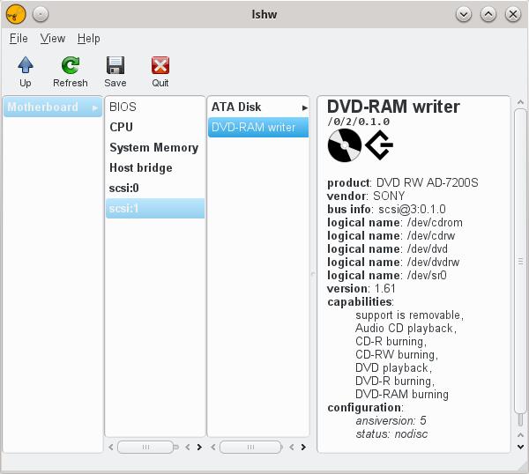Click the SCSI symbol icon beside disc
The width and height of the screenshot is (529, 474).
pyautogui.click(x=379, y=145)
